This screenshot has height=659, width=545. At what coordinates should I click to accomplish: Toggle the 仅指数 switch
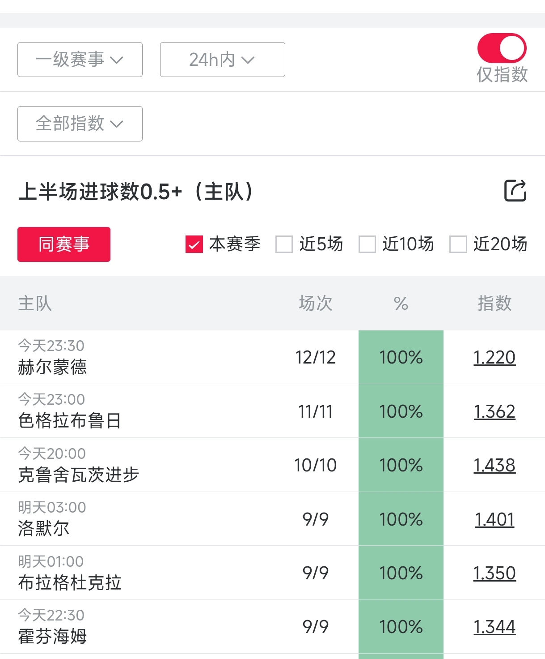pos(502,48)
